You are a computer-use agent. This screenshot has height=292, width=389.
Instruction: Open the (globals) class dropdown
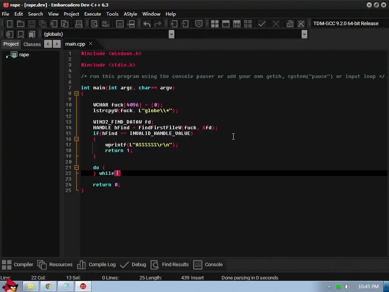(x=171, y=34)
